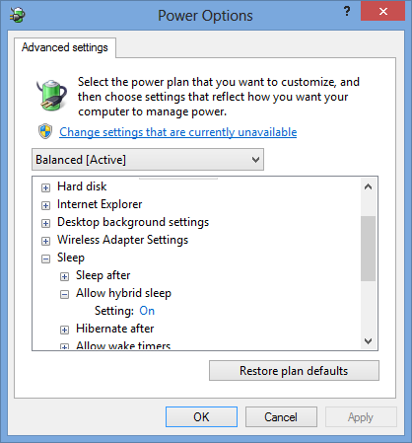Viewport: 412px width, 443px height.
Task: Expand the Hard disk node
Action: (45, 187)
